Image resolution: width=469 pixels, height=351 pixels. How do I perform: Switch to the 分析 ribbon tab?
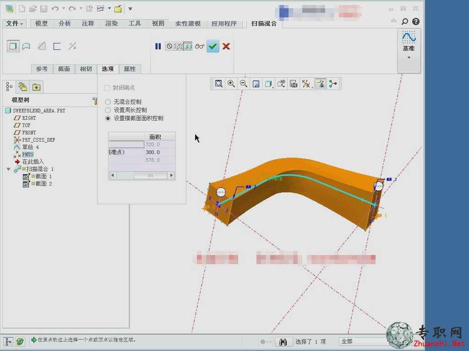pyautogui.click(x=65, y=23)
